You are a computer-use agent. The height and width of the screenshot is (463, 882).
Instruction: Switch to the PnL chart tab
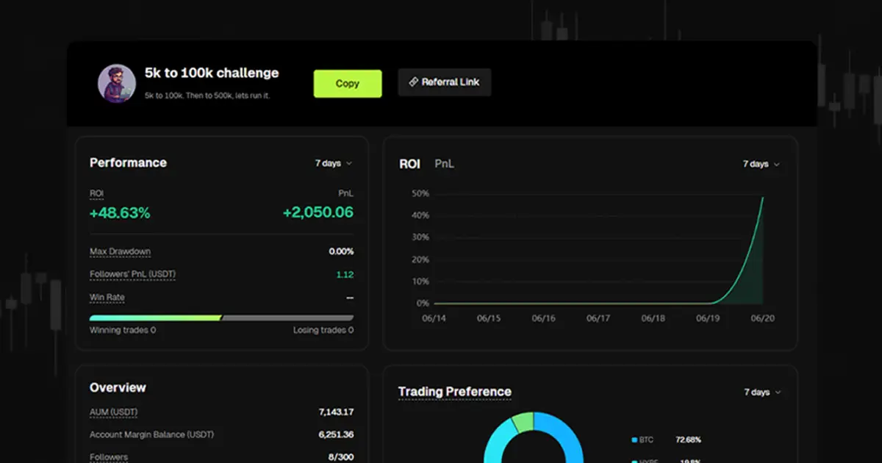click(x=444, y=164)
